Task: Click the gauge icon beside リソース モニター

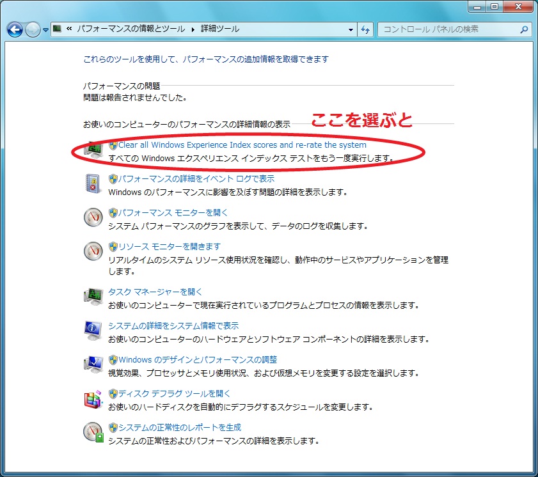Action: pyautogui.click(x=93, y=251)
